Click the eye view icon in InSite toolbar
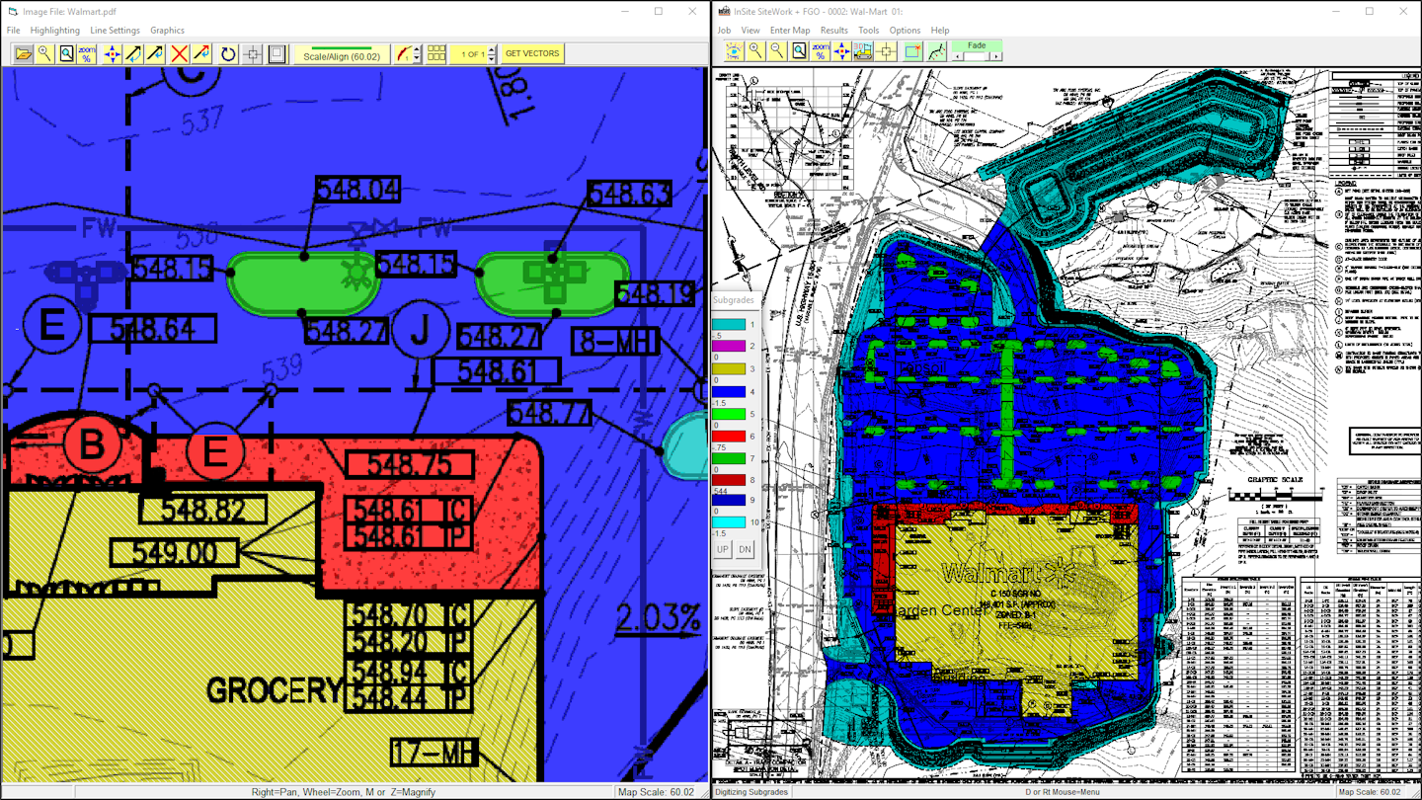Image resolution: width=1422 pixels, height=800 pixels. pyautogui.click(x=734, y=51)
